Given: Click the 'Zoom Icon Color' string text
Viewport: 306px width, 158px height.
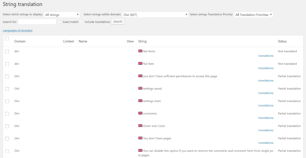Looking at the screenshot, I should click(x=154, y=126).
